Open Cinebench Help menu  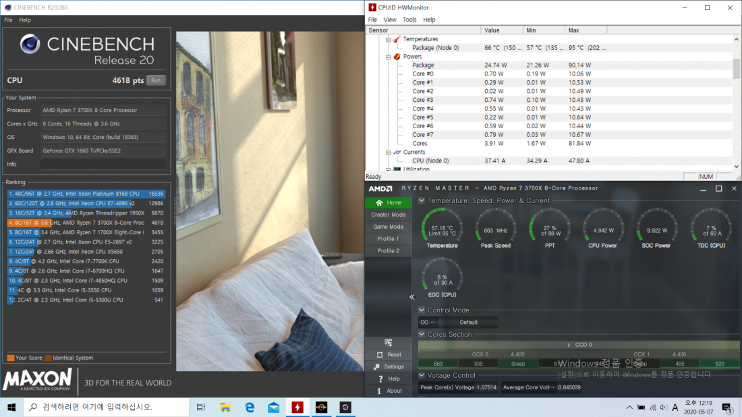[25, 20]
